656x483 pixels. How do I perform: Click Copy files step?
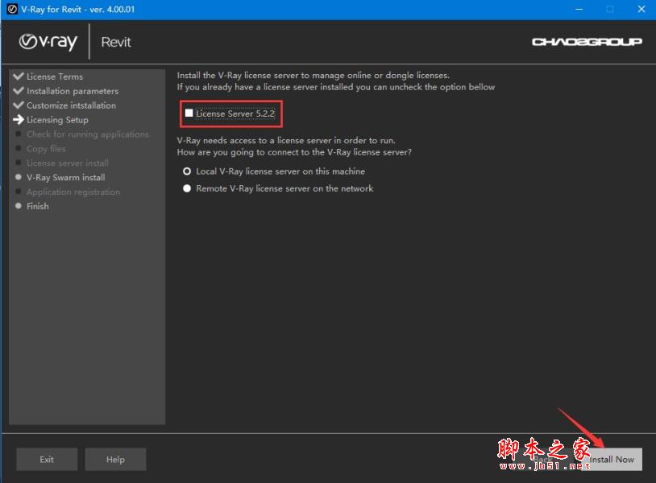pyautogui.click(x=46, y=149)
